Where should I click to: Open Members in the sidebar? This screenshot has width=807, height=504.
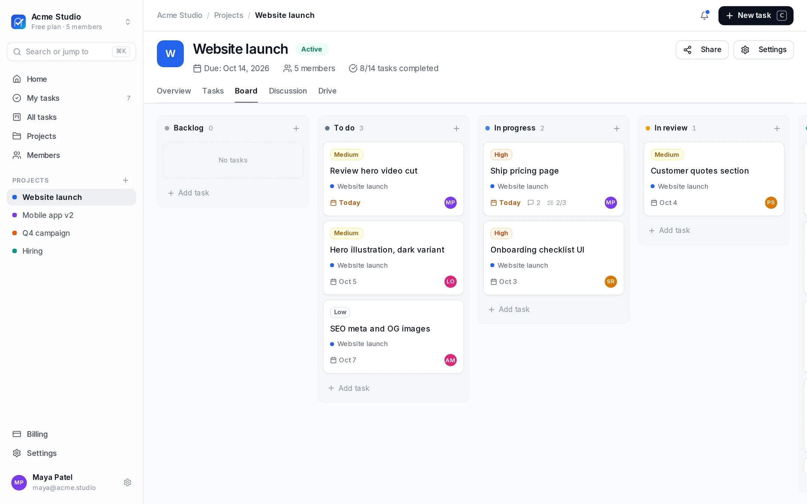pyautogui.click(x=71, y=155)
